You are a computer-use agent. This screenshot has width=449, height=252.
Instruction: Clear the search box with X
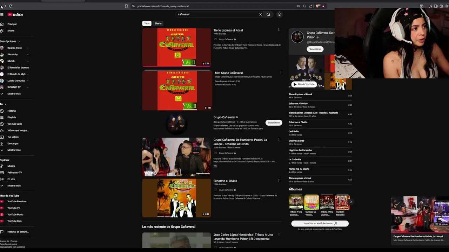[260, 14]
